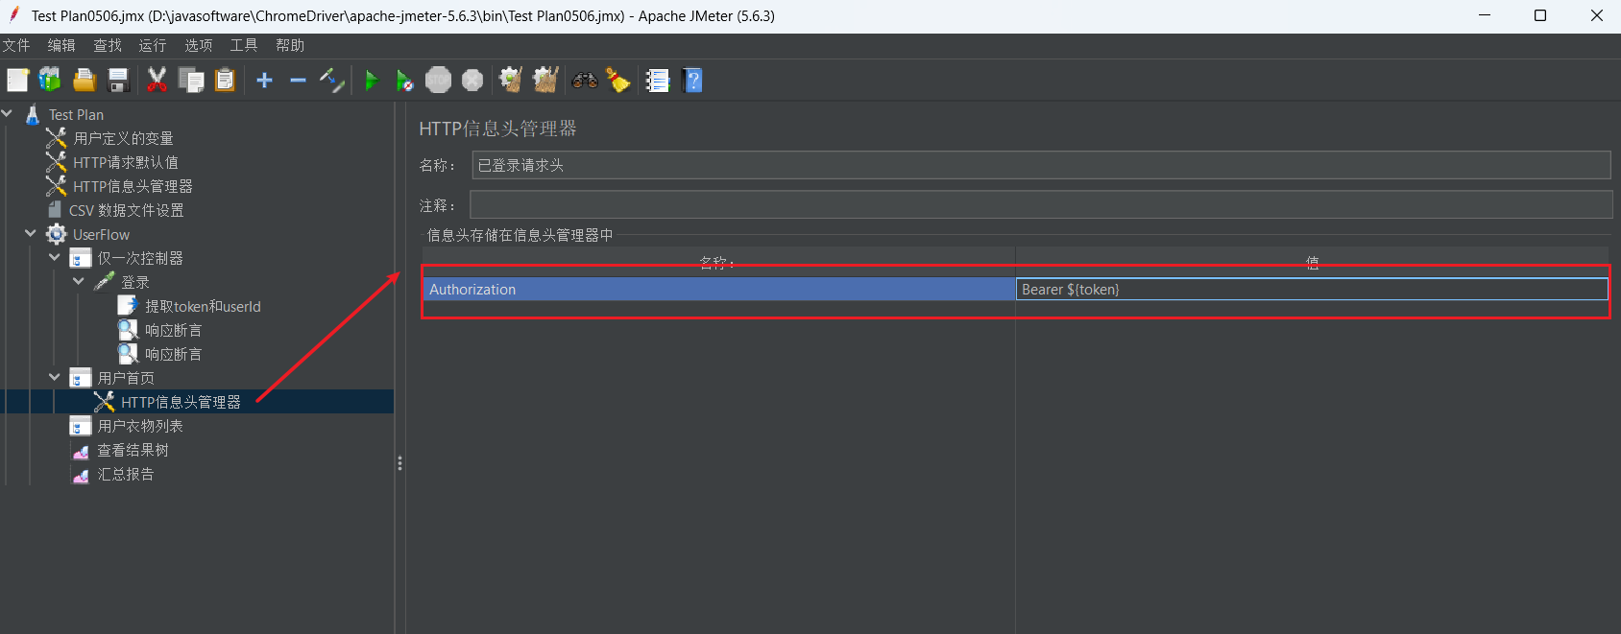Select top-level HTTP信息头管理器 under Test Plan
The image size is (1621, 634).
[x=133, y=187]
